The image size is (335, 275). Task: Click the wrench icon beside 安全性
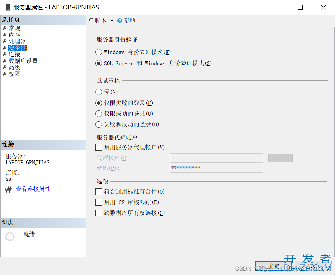click(x=5, y=48)
